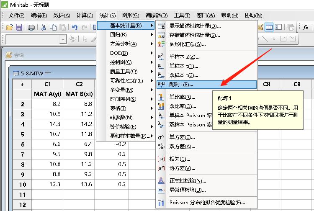Image resolution: width=314 pixels, height=211 pixels.
Task: Expand 方差分析(A) submenu
Action: tap(126, 44)
